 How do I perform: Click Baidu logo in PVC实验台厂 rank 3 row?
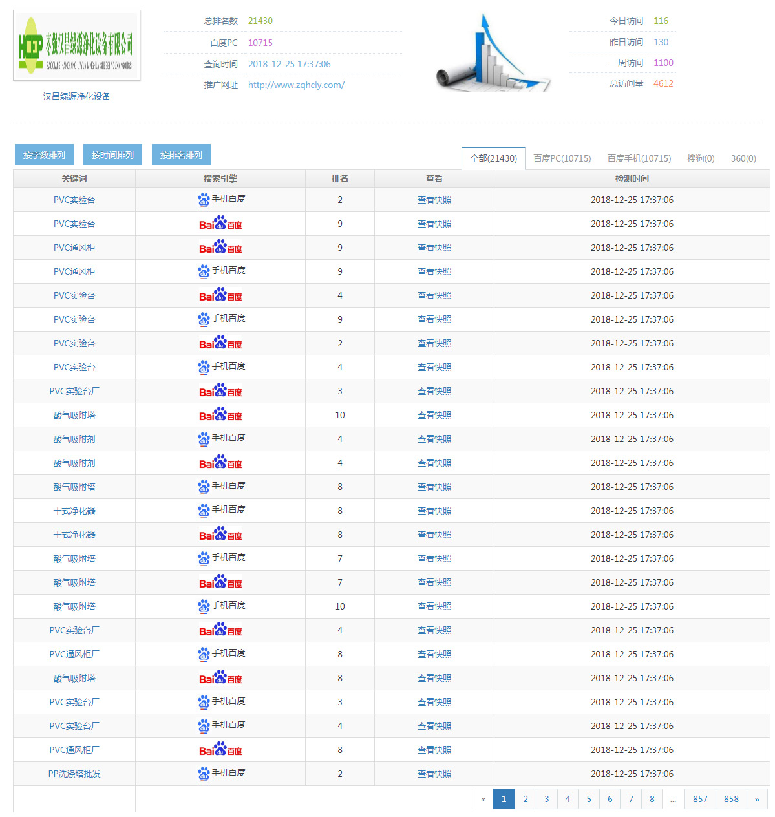click(x=220, y=391)
